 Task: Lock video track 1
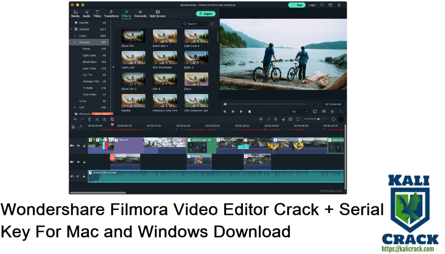click(84, 162)
